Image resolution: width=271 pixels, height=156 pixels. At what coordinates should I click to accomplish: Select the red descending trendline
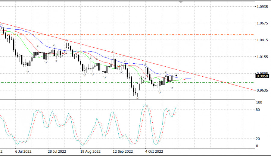pos(211,78)
